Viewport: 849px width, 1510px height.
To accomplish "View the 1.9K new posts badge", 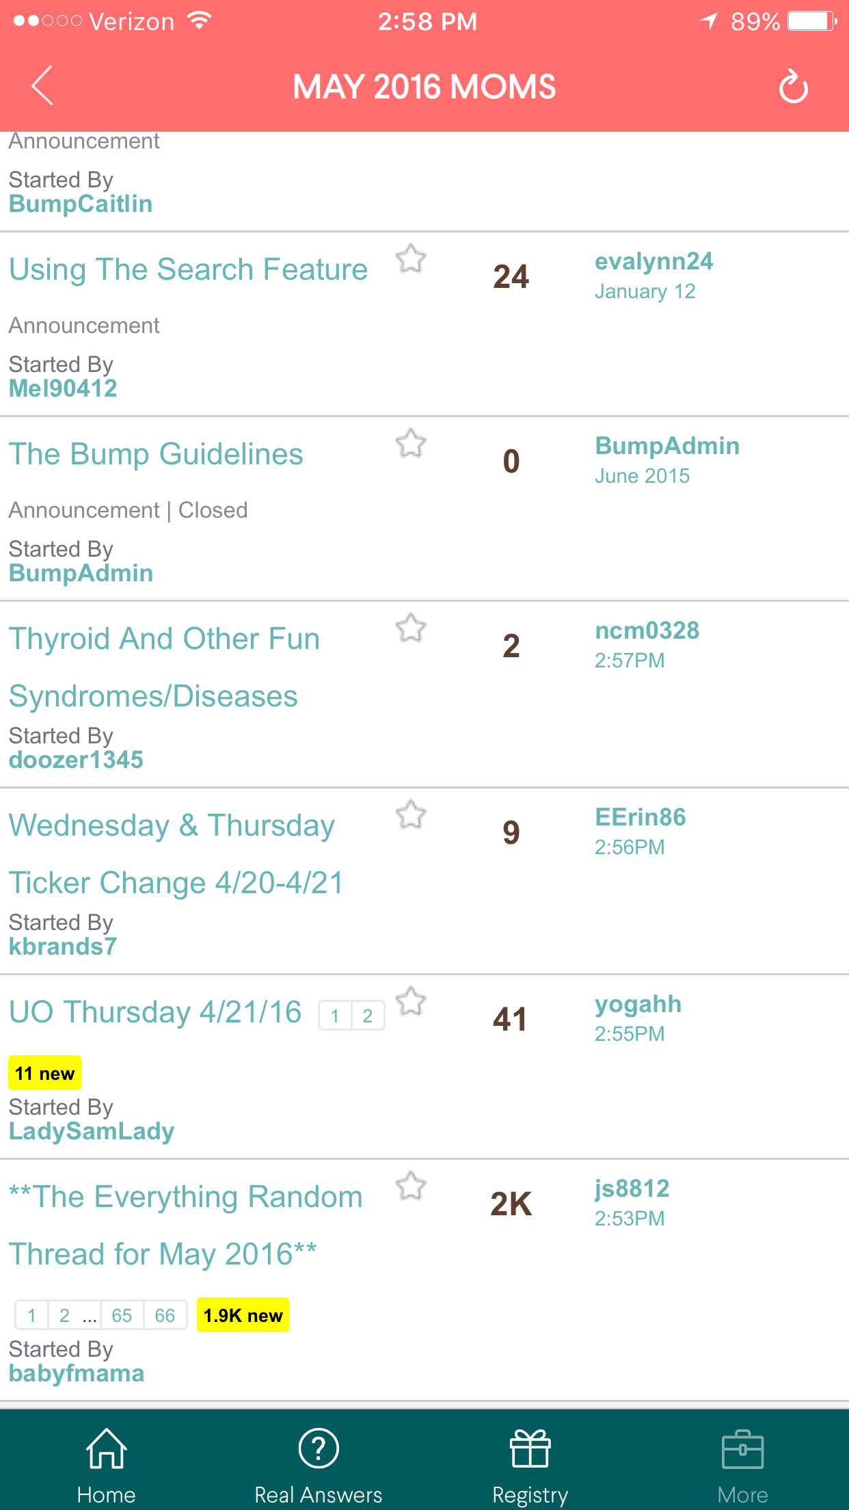I will tap(243, 1315).
